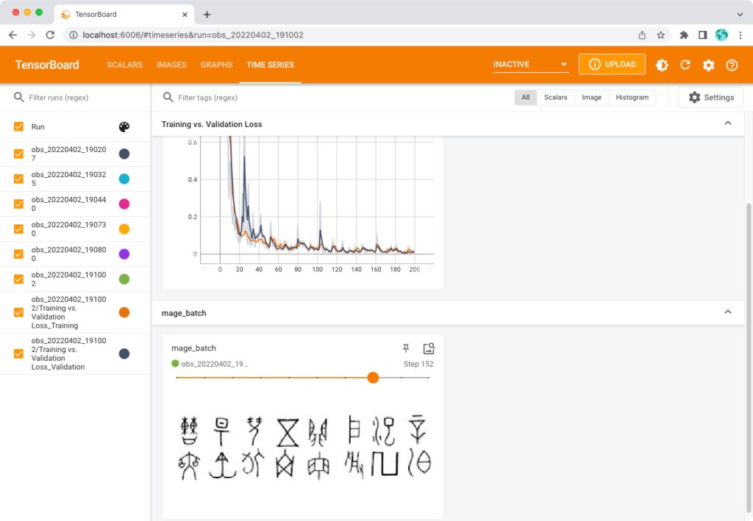Pin the mage_batch image card
The height and width of the screenshot is (521, 753).
pyautogui.click(x=405, y=348)
